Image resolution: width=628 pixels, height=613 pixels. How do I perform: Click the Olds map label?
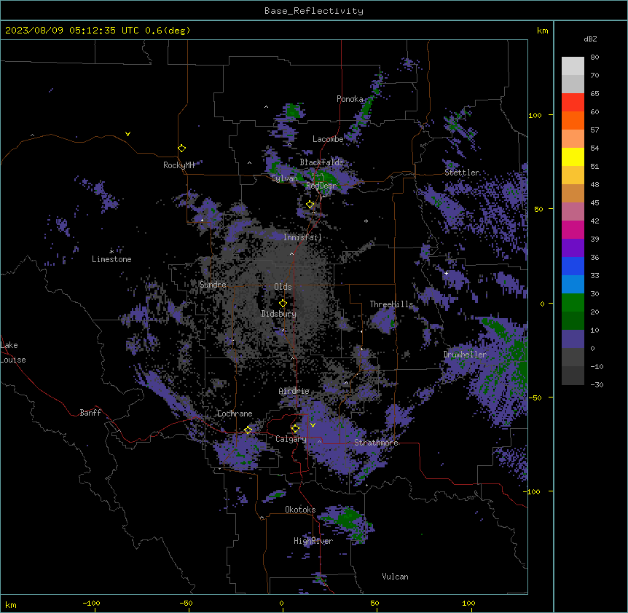click(x=283, y=287)
